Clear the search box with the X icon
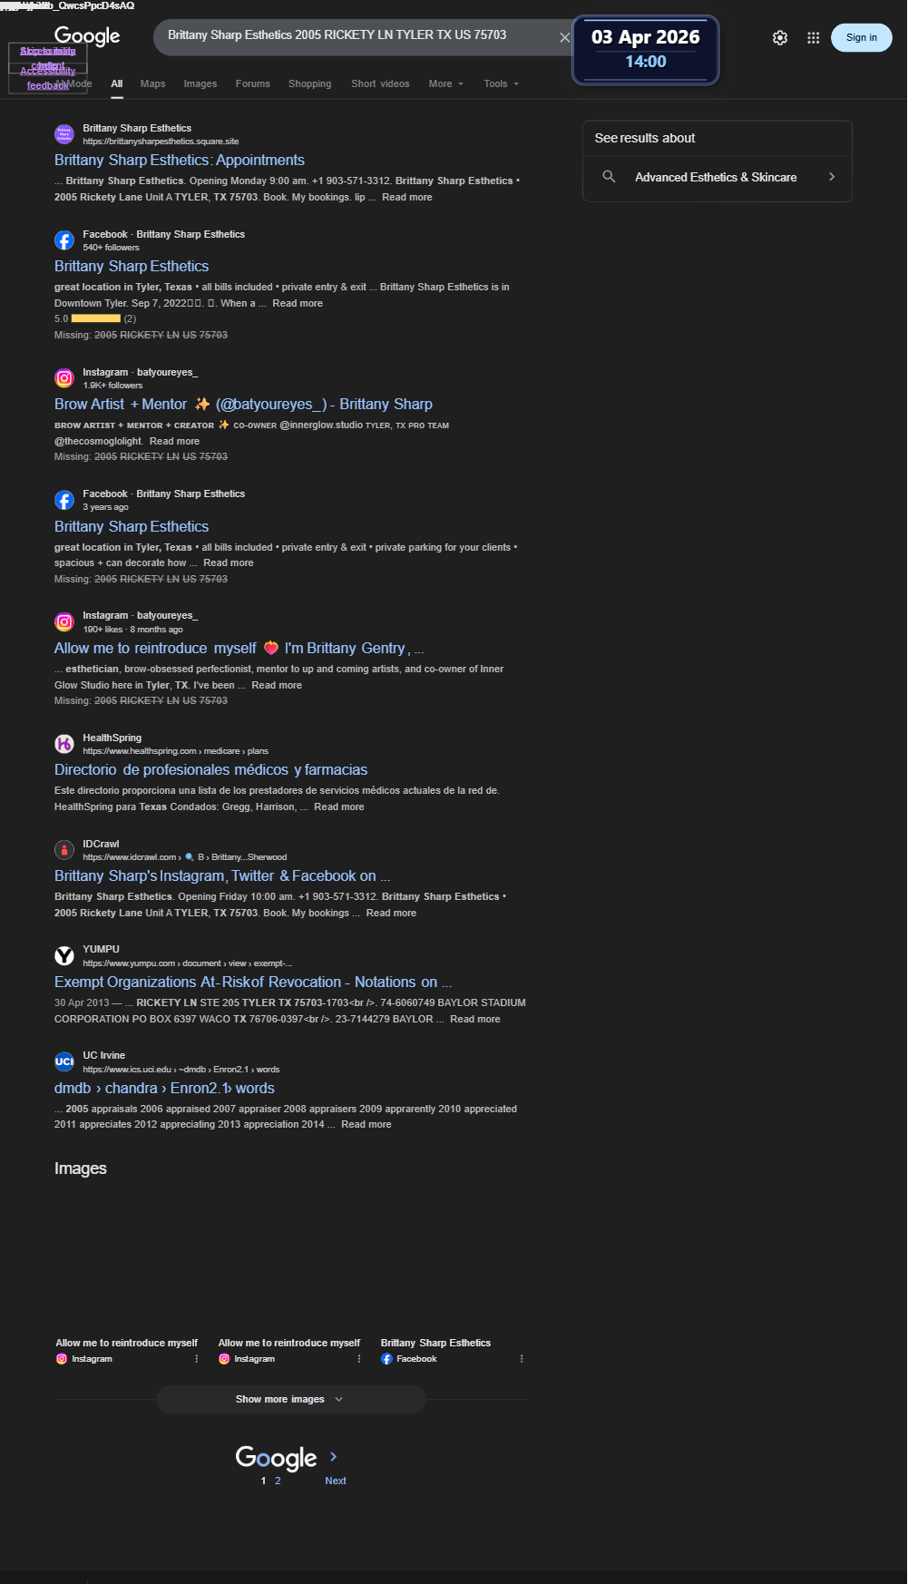918x1584 pixels. click(x=564, y=38)
